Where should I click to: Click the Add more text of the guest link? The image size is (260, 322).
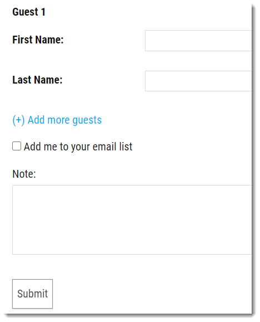coord(49,120)
